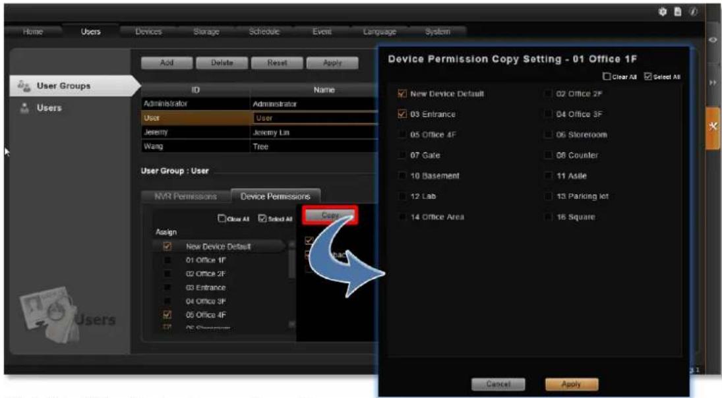Uncheck 05 Office 4F in Assign list
The height and width of the screenshot is (398, 722).
pos(167,315)
